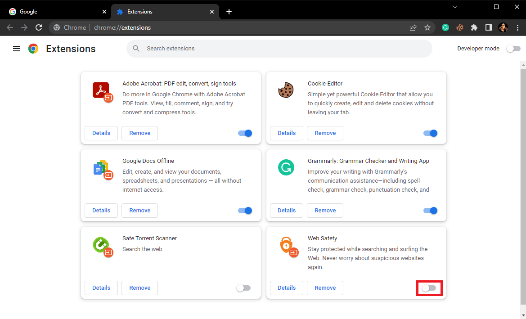Open Cookie-Editor toolbar extension icon

(460, 27)
